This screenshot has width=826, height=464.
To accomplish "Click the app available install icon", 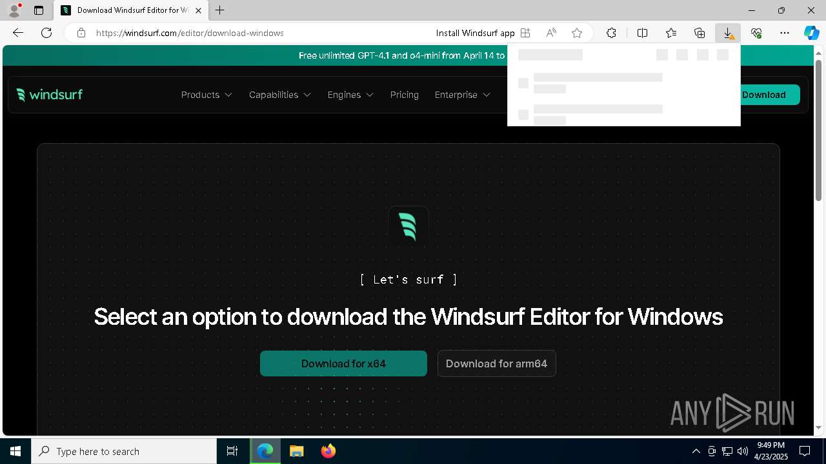I will coord(525,33).
